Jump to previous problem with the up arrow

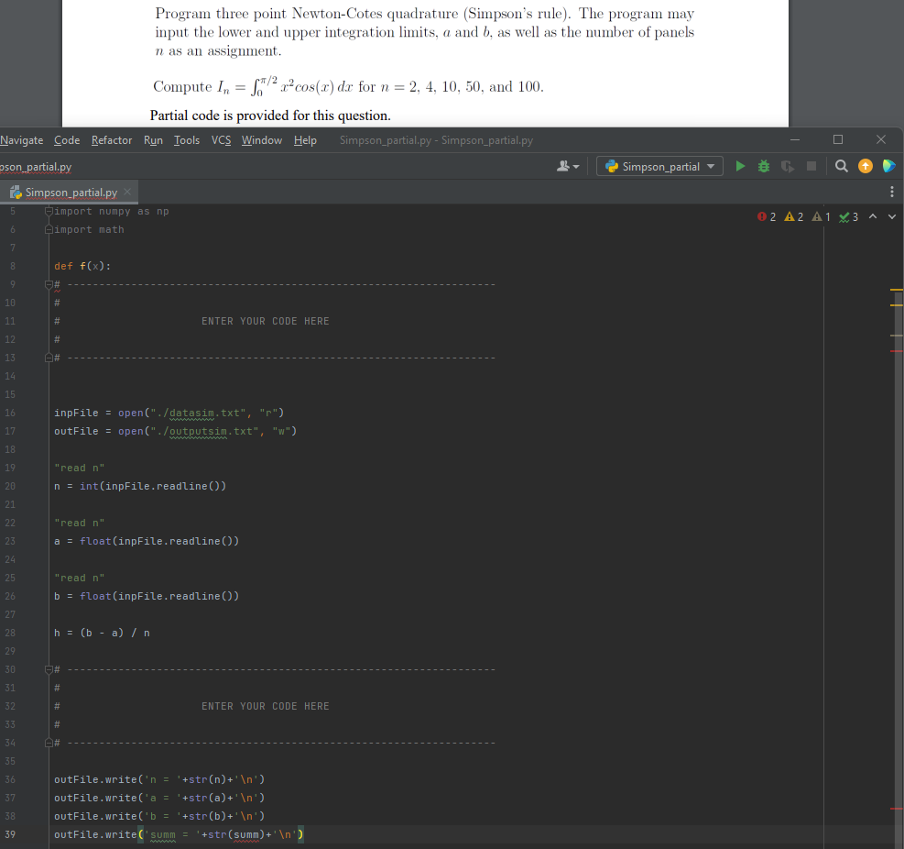coord(873,216)
